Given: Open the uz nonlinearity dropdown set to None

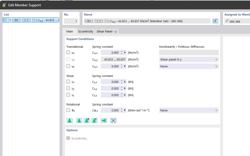Looking at the screenshot, I should pyautogui.click(x=189, y=66).
